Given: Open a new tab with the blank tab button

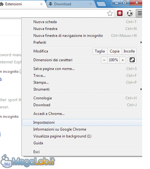Looking at the screenshot, I should pyautogui.click(x=101, y=4).
